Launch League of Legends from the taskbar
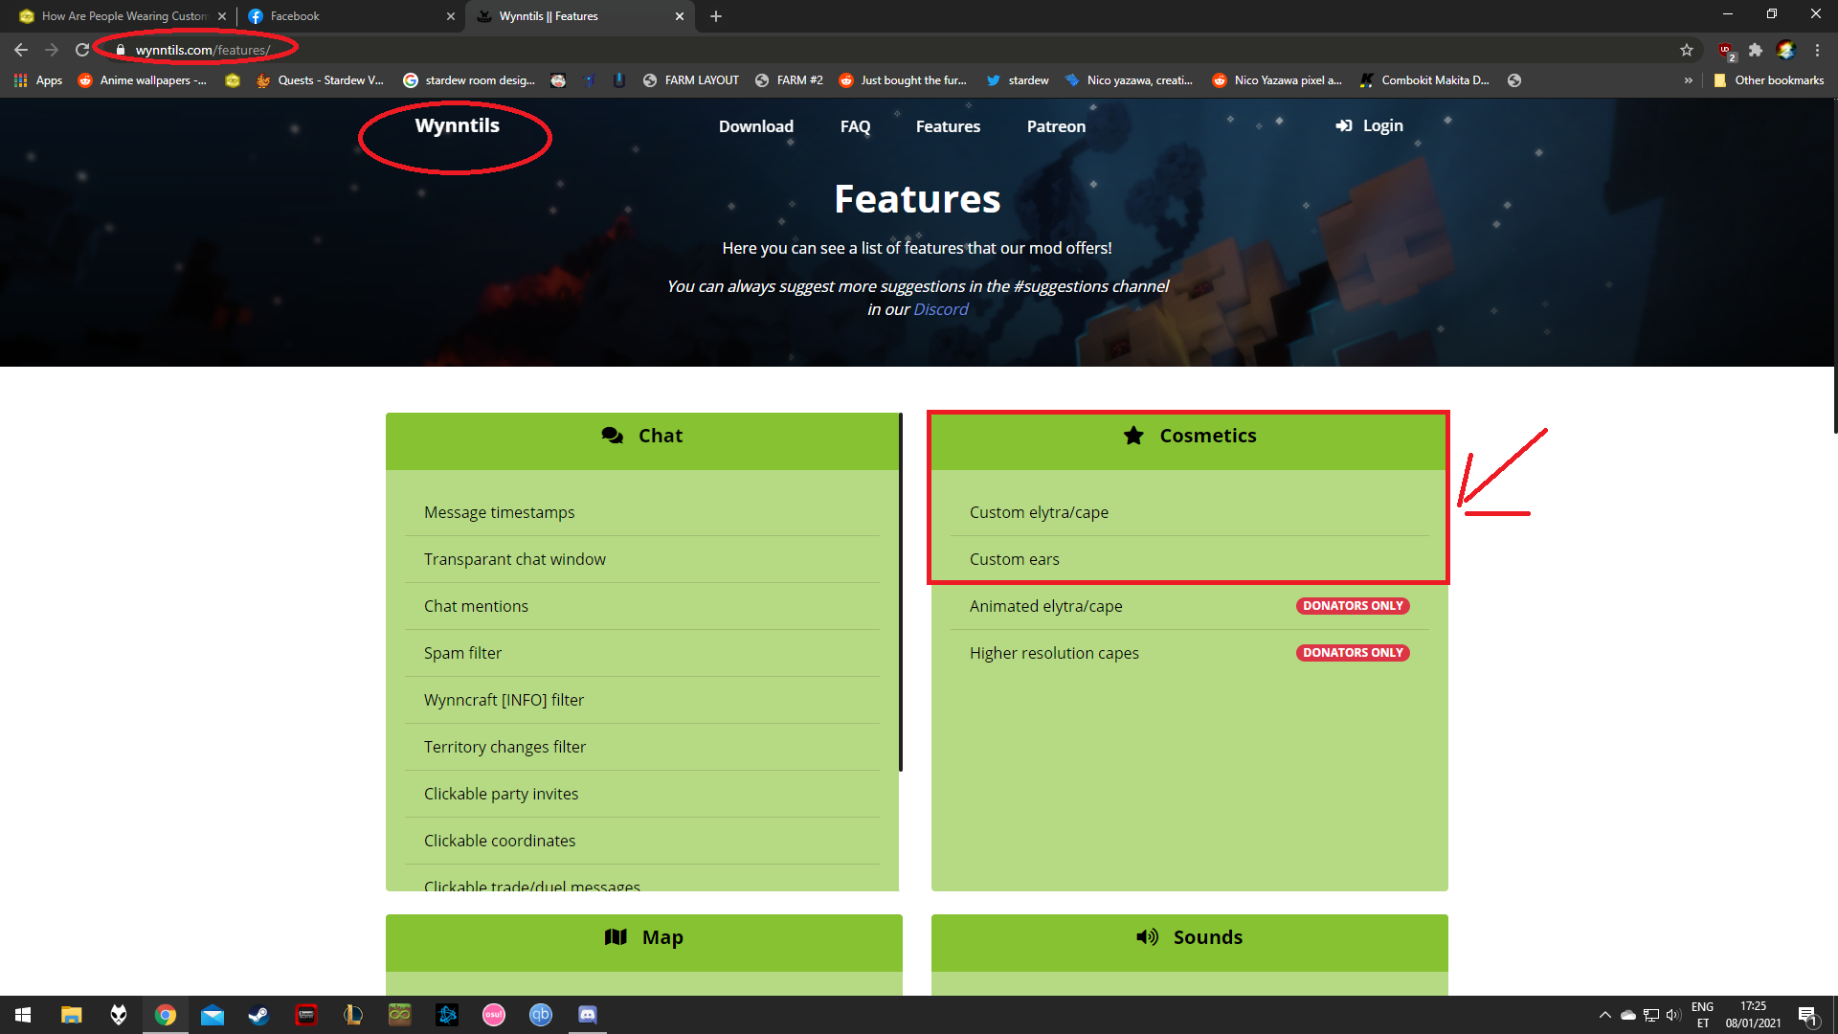 (352, 1014)
